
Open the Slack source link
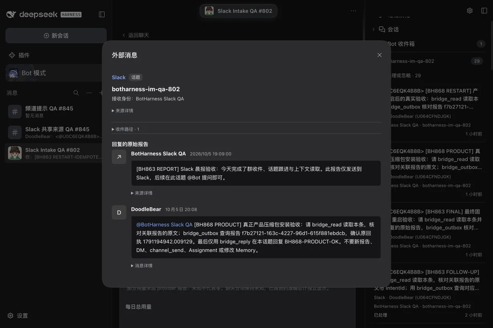119,77
